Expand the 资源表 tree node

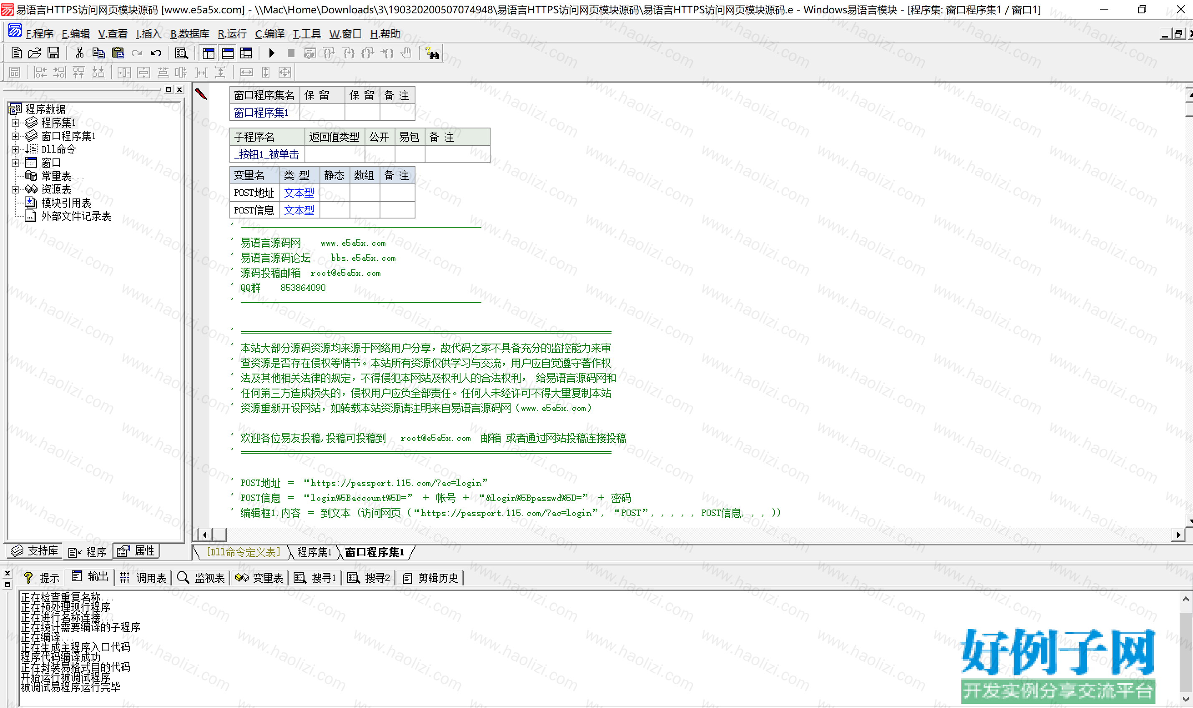16,190
